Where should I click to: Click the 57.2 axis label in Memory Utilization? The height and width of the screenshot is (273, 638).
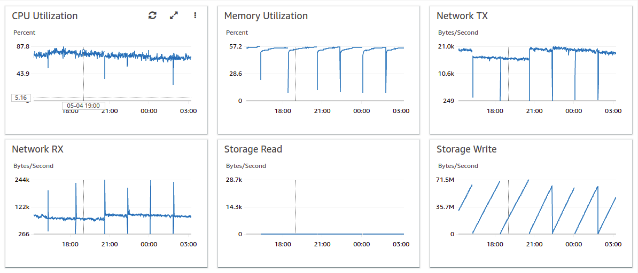click(x=235, y=46)
